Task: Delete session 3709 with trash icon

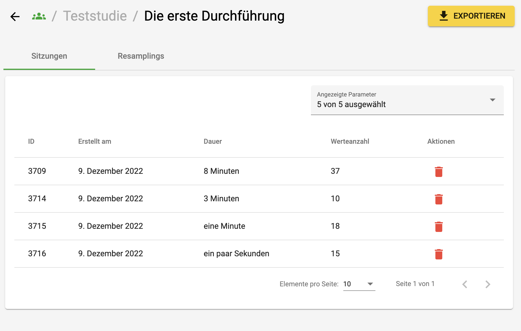Action: tap(439, 172)
